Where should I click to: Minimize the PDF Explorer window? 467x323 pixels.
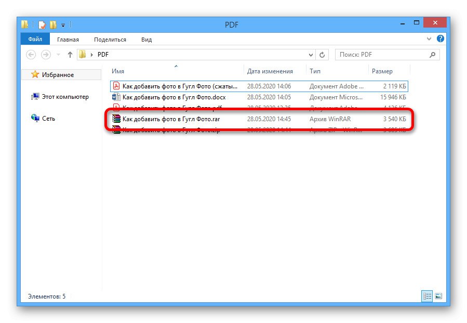point(403,23)
